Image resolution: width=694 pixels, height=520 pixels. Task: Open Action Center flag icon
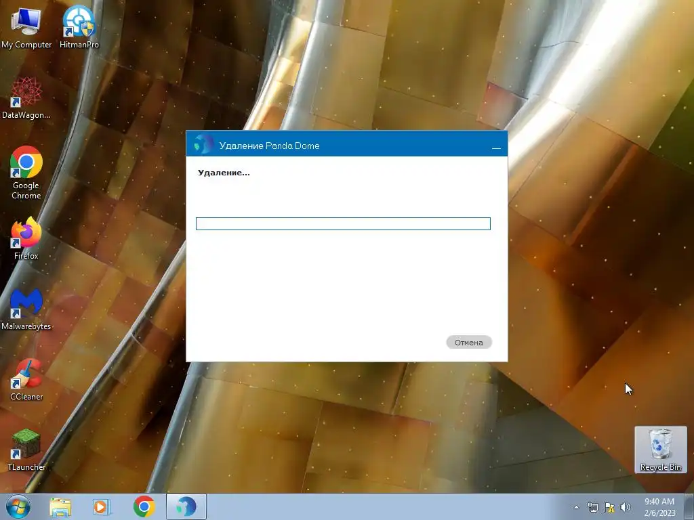tap(609, 507)
